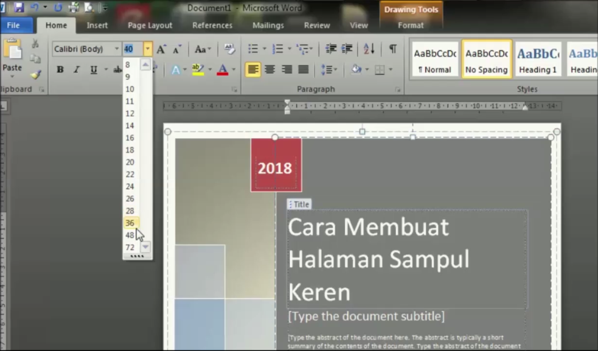Open the Font Color red swatch menu
The width and height of the screenshot is (598, 351).
223,69
